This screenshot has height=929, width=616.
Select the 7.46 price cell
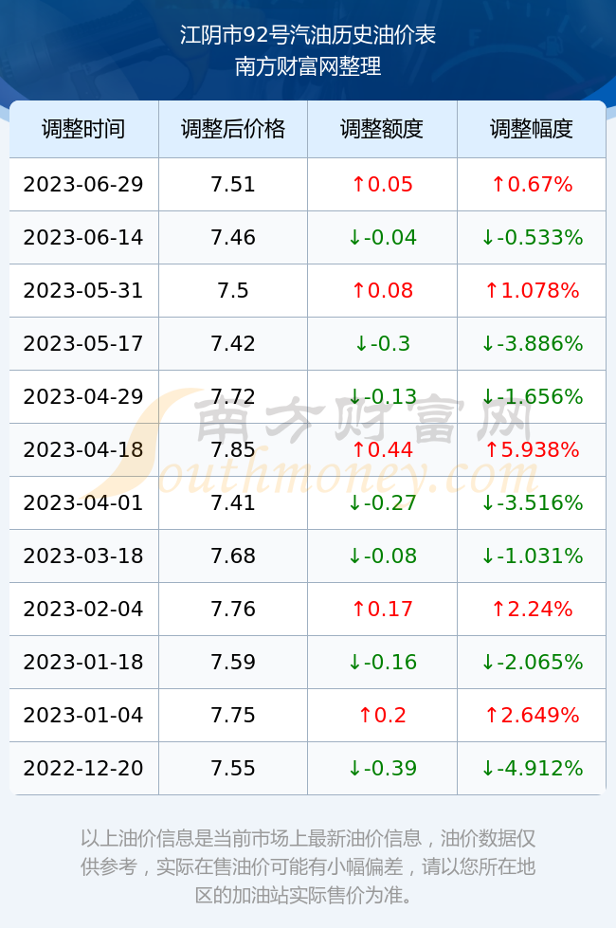(233, 238)
